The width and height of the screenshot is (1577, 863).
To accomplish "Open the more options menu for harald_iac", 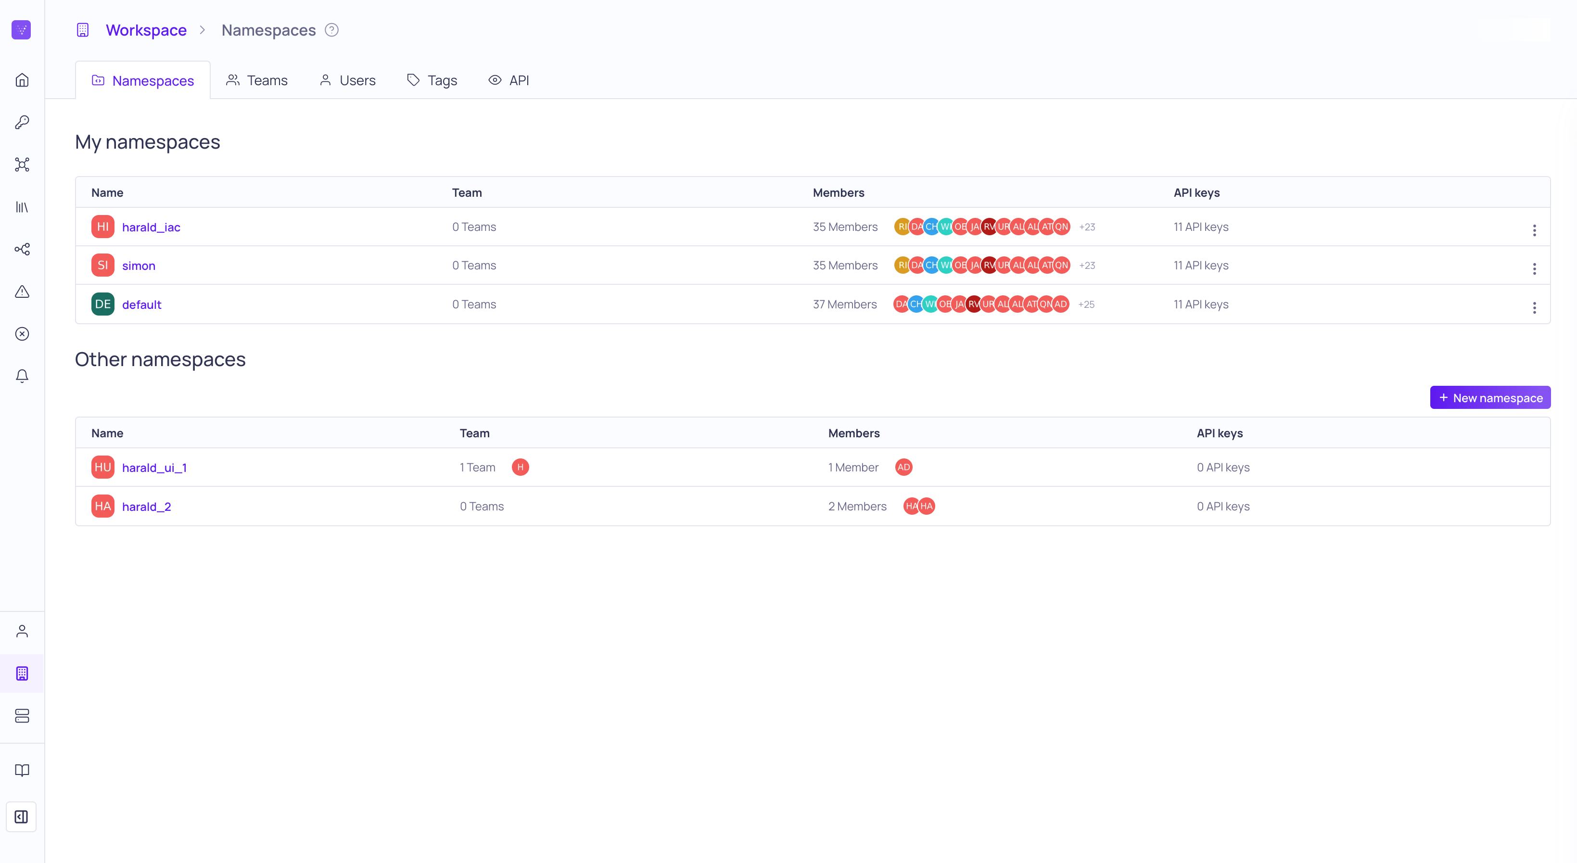I will click(1534, 230).
